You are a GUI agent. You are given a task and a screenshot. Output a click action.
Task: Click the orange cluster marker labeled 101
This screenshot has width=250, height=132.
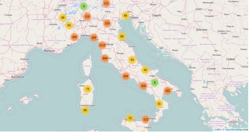tap(167, 91)
